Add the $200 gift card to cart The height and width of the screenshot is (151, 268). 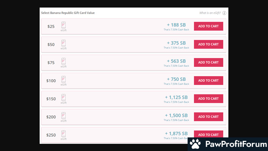click(x=208, y=117)
